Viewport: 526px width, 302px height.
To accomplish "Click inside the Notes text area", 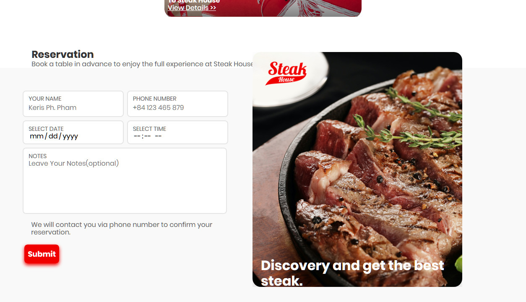I will tap(125, 181).
